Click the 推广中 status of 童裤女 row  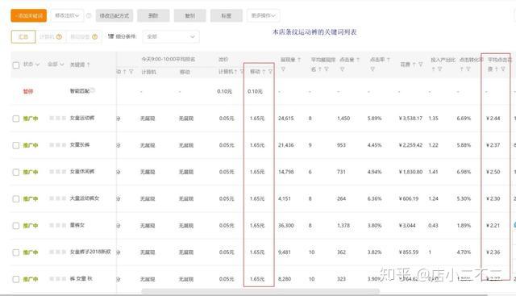point(31,226)
